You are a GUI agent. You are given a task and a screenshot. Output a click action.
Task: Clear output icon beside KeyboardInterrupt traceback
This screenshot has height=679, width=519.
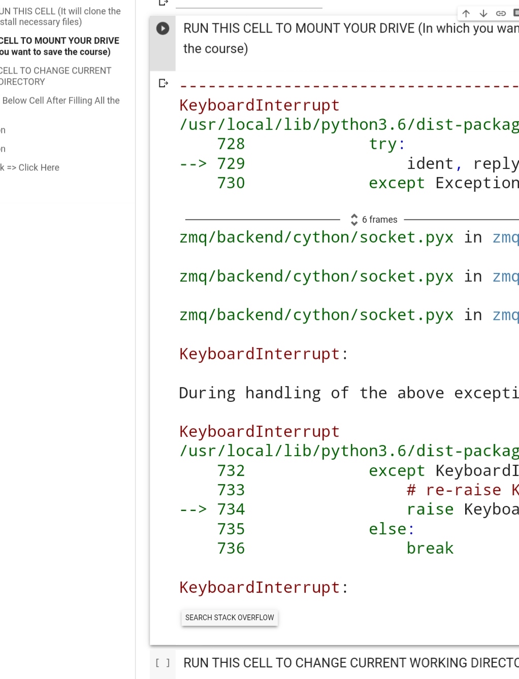click(163, 83)
